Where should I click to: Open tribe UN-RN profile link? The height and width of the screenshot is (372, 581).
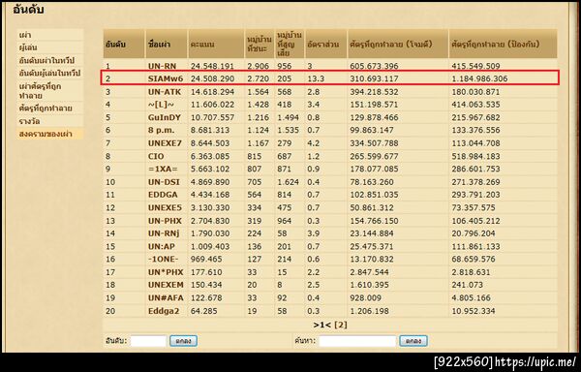coord(162,66)
